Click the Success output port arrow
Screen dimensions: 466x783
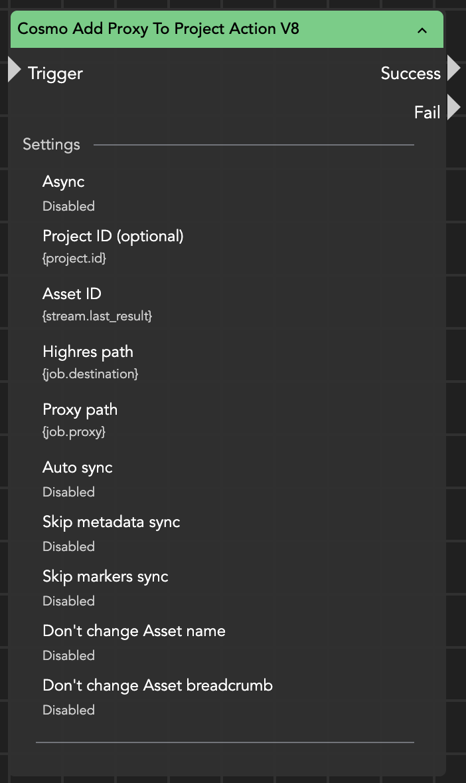(454, 68)
